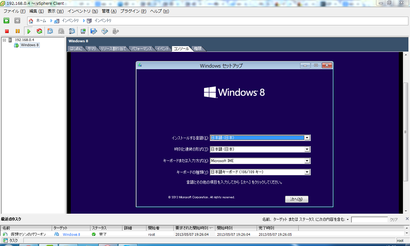Open the Snapshot Manager icon
The image size is (410, 246).
click(x=72, y=31)
